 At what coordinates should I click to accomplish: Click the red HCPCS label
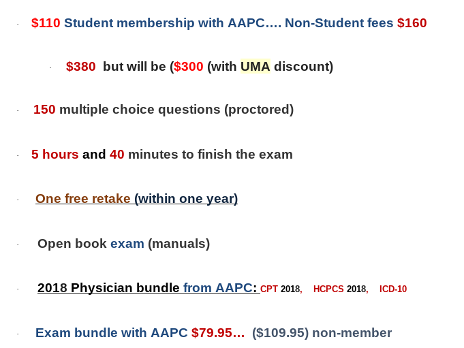(x=328, y=289)
